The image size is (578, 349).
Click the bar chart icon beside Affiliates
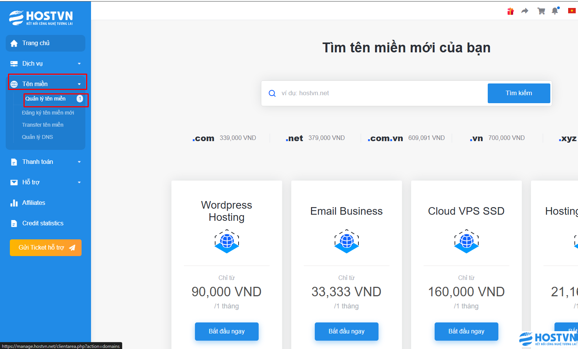[14, 203]
